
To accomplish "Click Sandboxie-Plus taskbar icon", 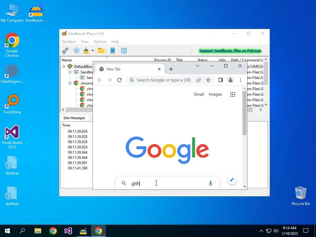I will point(83,231).
